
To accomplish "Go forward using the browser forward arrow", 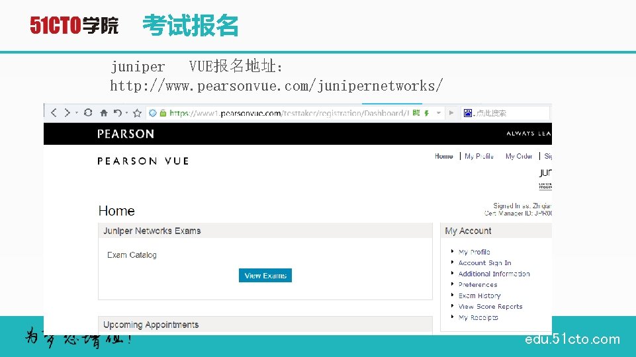I will coord(67,112).
